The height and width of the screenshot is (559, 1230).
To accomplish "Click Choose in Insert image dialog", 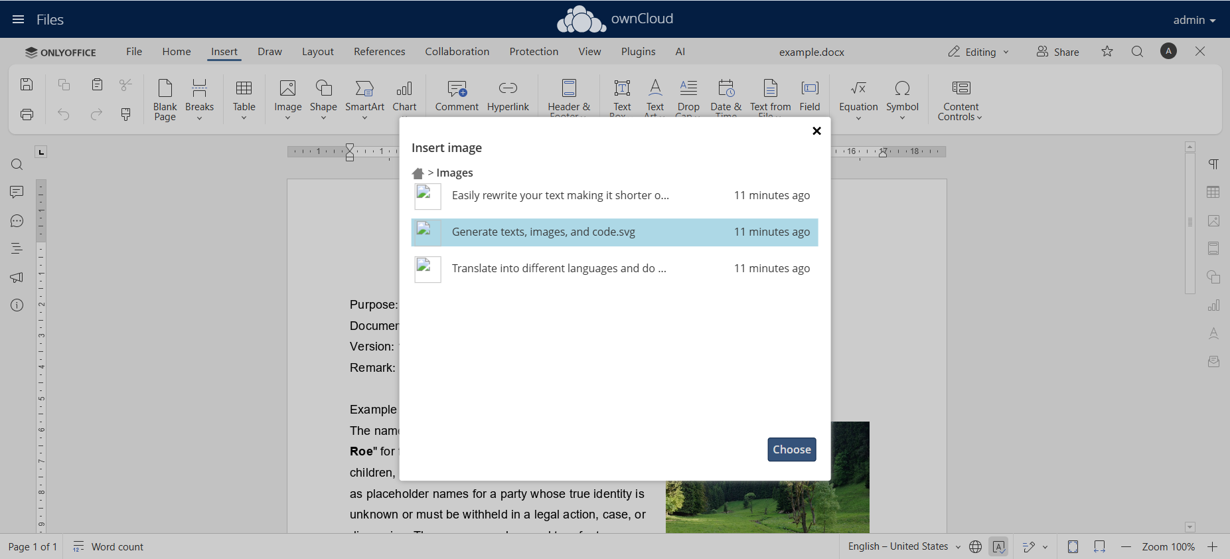I will 792,449.
